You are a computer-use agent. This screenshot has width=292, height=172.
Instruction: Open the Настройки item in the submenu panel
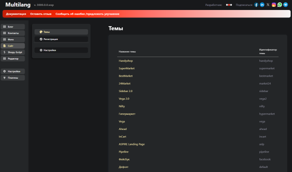[x=61, y=50]
